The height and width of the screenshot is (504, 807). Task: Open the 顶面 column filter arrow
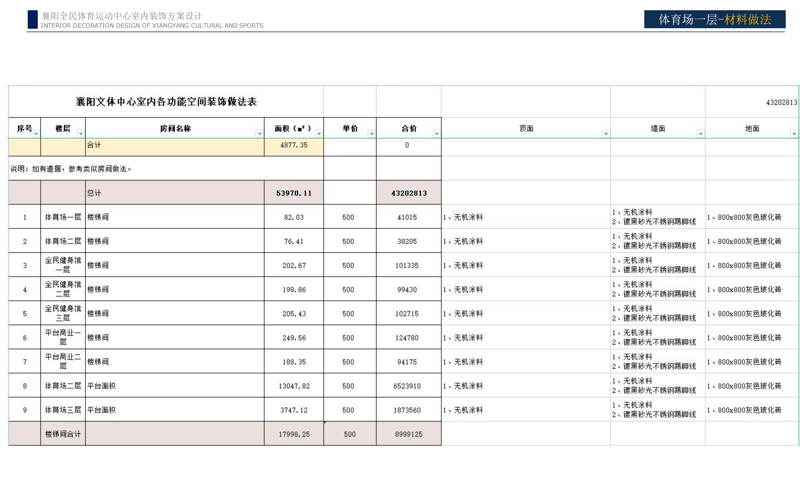click(x=606, y=134)
